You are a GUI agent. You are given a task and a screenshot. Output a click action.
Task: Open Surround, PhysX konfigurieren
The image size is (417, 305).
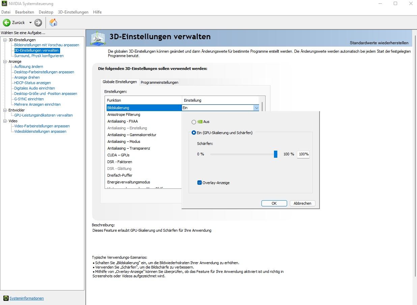click(39, 56)
